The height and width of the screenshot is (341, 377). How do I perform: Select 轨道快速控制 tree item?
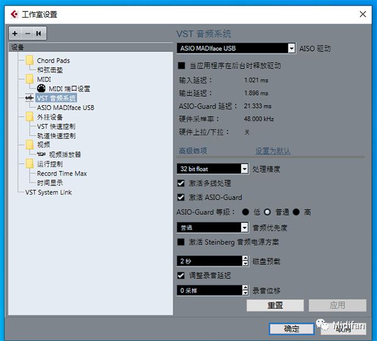pos(57,136)
